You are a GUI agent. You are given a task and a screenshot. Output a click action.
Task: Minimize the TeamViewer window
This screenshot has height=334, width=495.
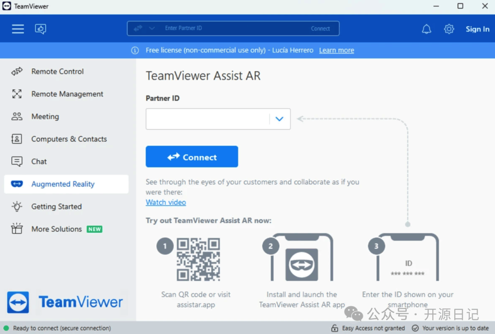[x=436, y=6]
